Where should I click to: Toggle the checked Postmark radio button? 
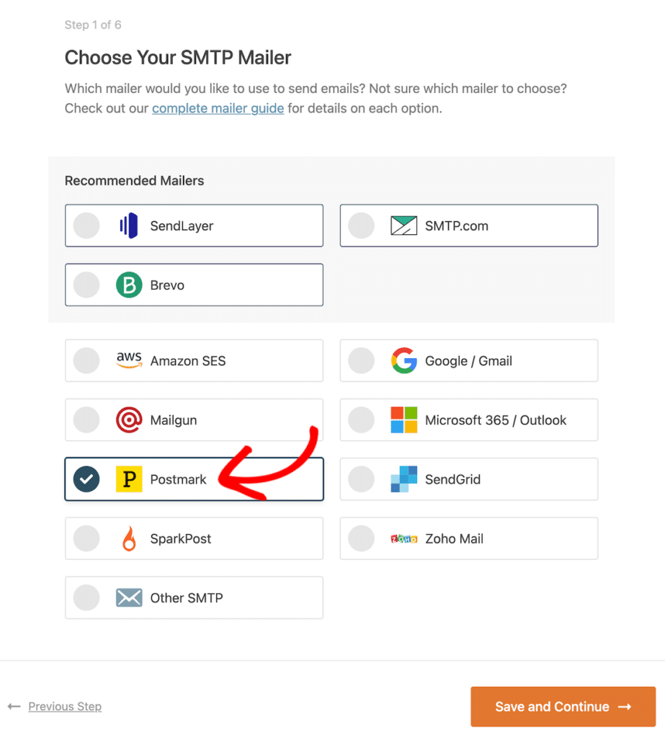point(86,479)
